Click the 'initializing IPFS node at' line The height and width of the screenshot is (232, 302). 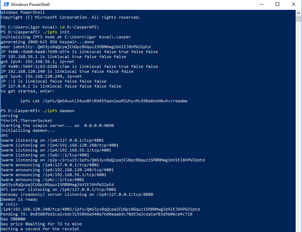(66, 37)
